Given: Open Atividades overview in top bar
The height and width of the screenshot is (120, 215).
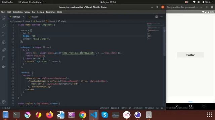Looking at the screenshot, I should click(x=7, y=2).
